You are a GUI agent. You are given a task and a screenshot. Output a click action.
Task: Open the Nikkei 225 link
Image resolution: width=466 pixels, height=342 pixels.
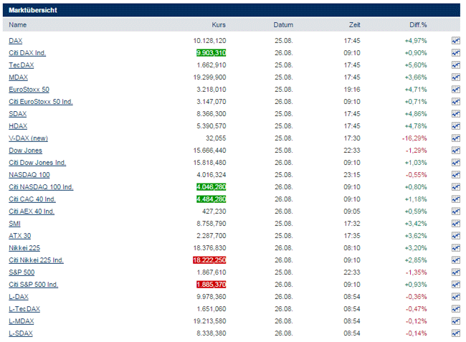24,248
